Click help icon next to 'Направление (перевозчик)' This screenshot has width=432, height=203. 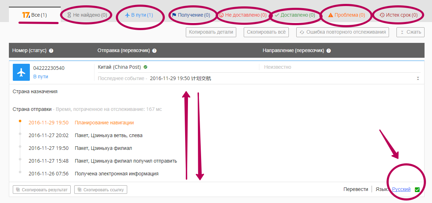[329, 51]
